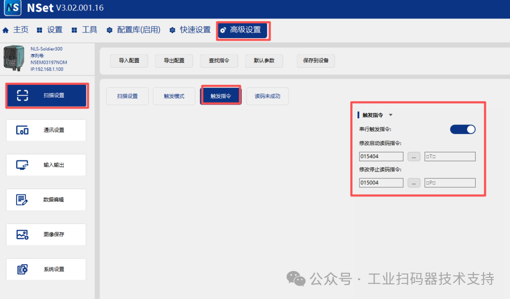510x299 pixels.
Task: Click the picture icon in 图像保存
Action: tap(23, 234)
